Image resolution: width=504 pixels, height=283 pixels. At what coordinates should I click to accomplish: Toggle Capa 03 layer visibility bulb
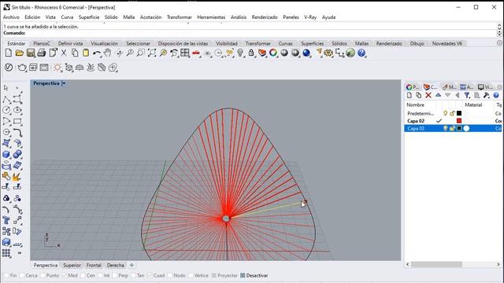point(445,128)
